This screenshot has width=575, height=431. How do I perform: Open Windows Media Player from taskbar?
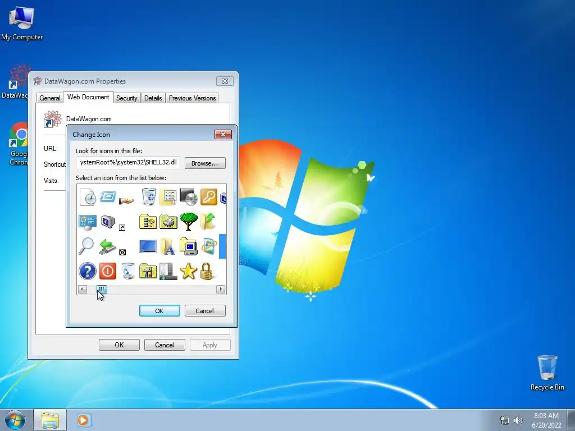tap(84, 420)
